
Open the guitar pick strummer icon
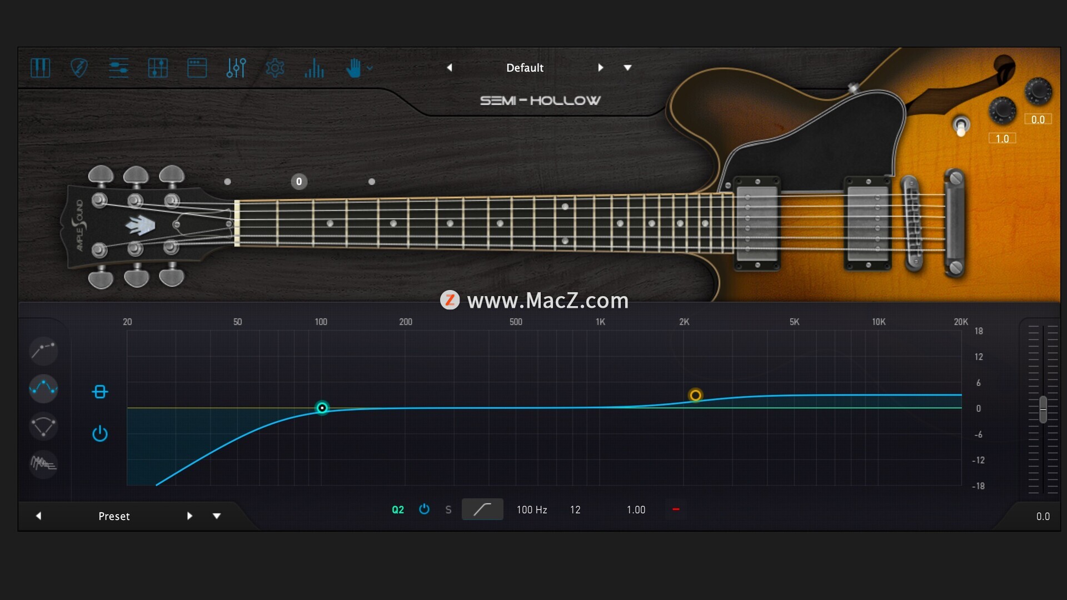click(79, 68)
